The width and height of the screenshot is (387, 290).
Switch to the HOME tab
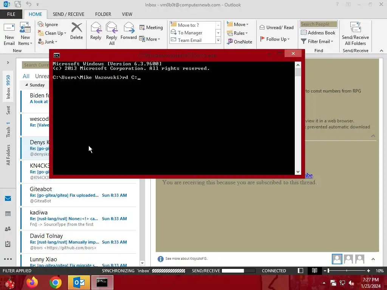[35, 14]
